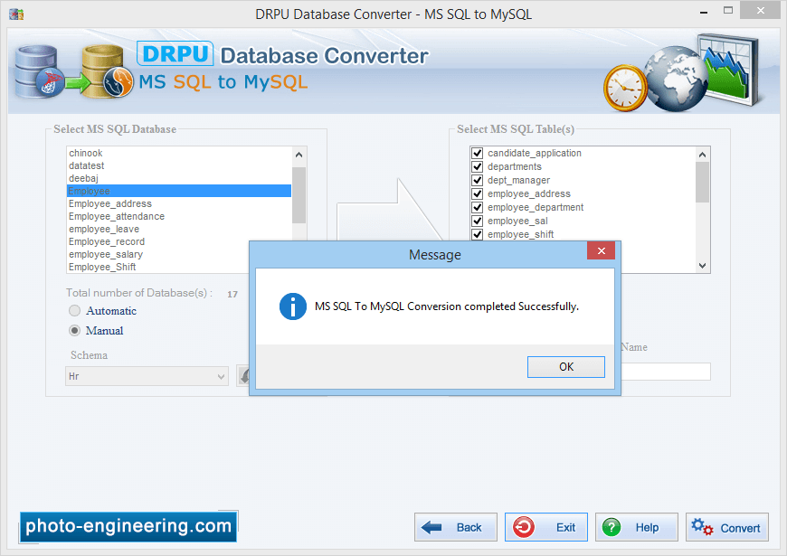
Task: Select the deebaj database
Action: coord(179,178)
